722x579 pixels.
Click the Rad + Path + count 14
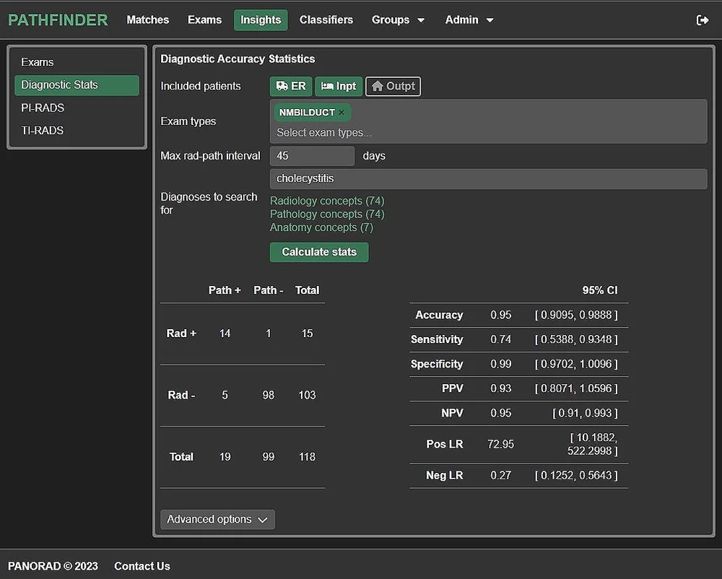225,334
